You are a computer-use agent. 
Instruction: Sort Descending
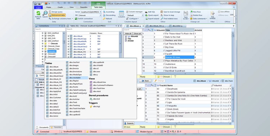pos(109,15)
